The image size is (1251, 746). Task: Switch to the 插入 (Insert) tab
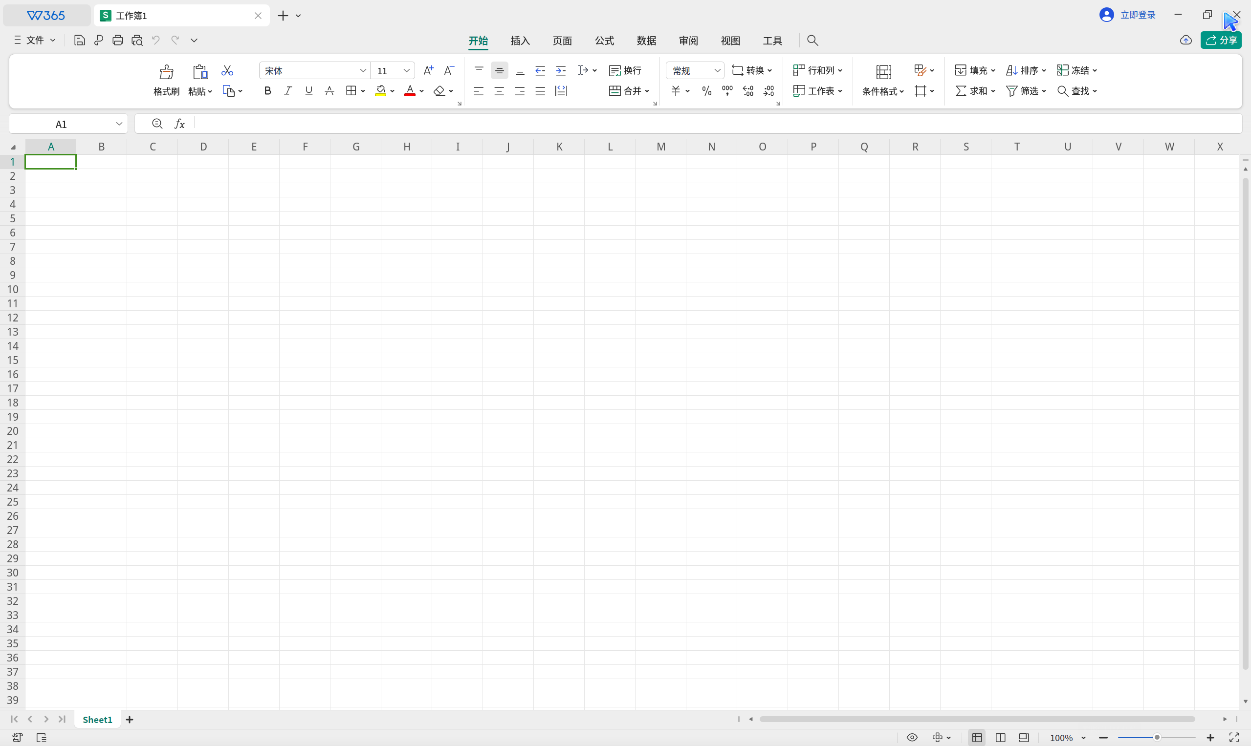(520, 41)
